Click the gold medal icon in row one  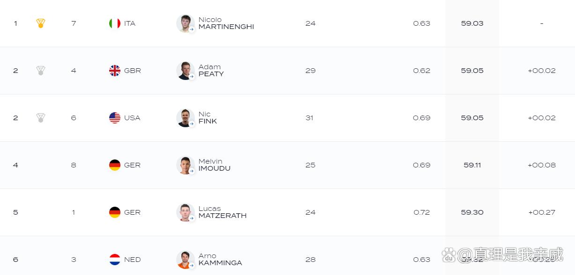pos(41,23)
